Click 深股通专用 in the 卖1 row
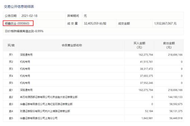The image size is (190, 126). 26,90
